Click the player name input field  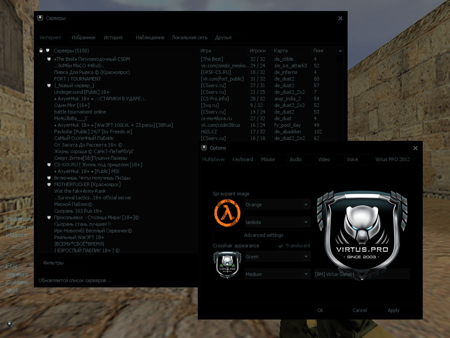coord(362,274)
